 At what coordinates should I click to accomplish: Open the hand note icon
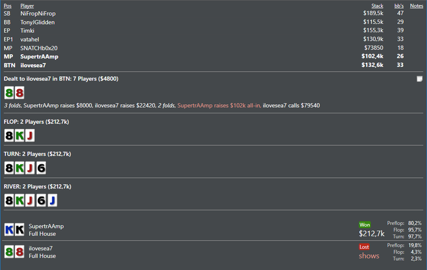click(x=419, y=79)
